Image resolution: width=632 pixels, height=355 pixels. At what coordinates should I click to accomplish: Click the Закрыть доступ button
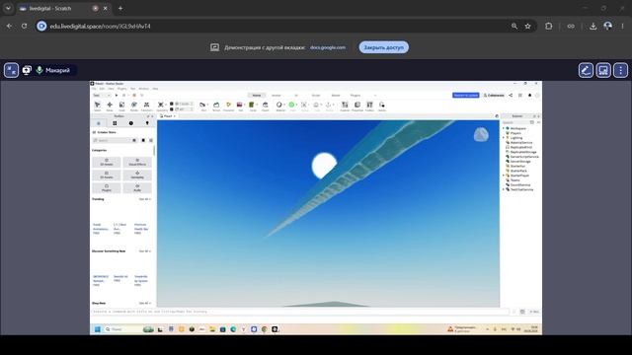pyautogui.click(x=384, y=47)
